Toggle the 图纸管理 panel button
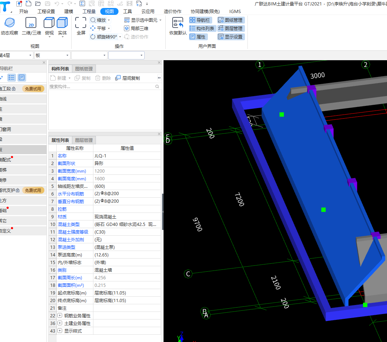 tap(231, 20)
